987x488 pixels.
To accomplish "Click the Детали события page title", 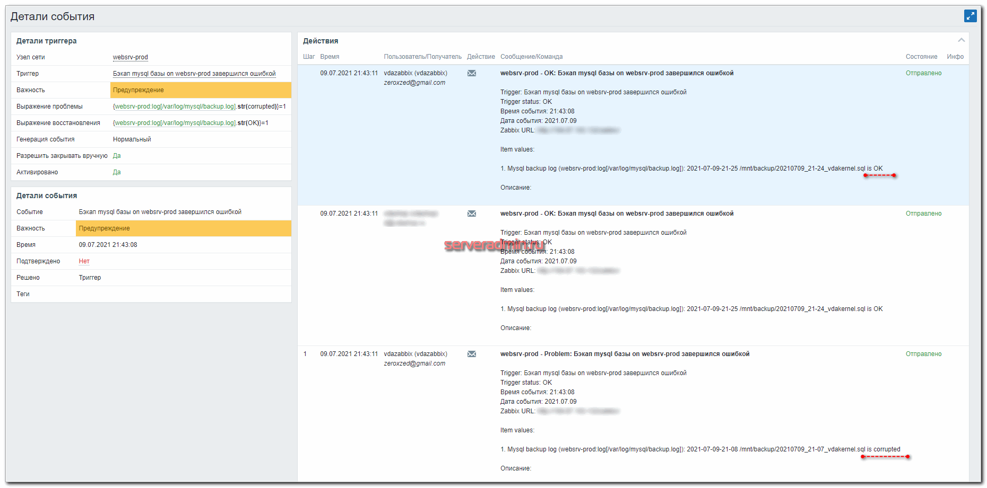I will click(x=53, y=16).
